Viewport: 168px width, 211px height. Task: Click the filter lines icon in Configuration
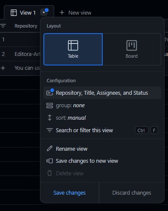tap(49, 130)
